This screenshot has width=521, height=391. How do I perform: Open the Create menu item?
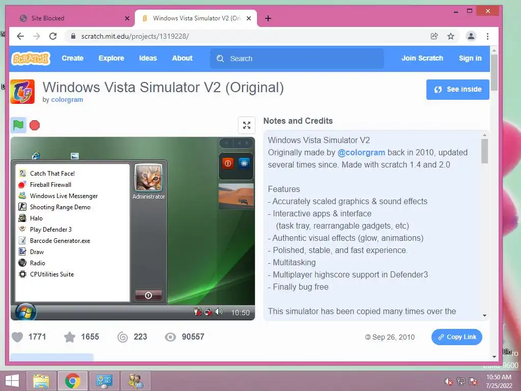click(x=72, y=58)
